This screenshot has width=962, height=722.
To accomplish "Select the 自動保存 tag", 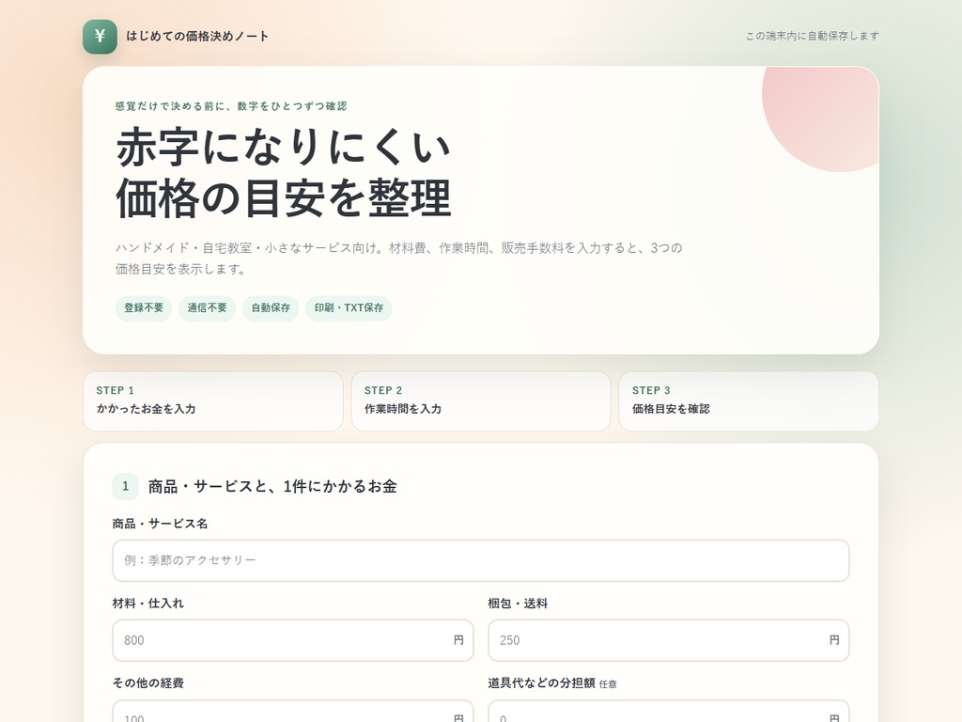I will click(x=271, y=307).
